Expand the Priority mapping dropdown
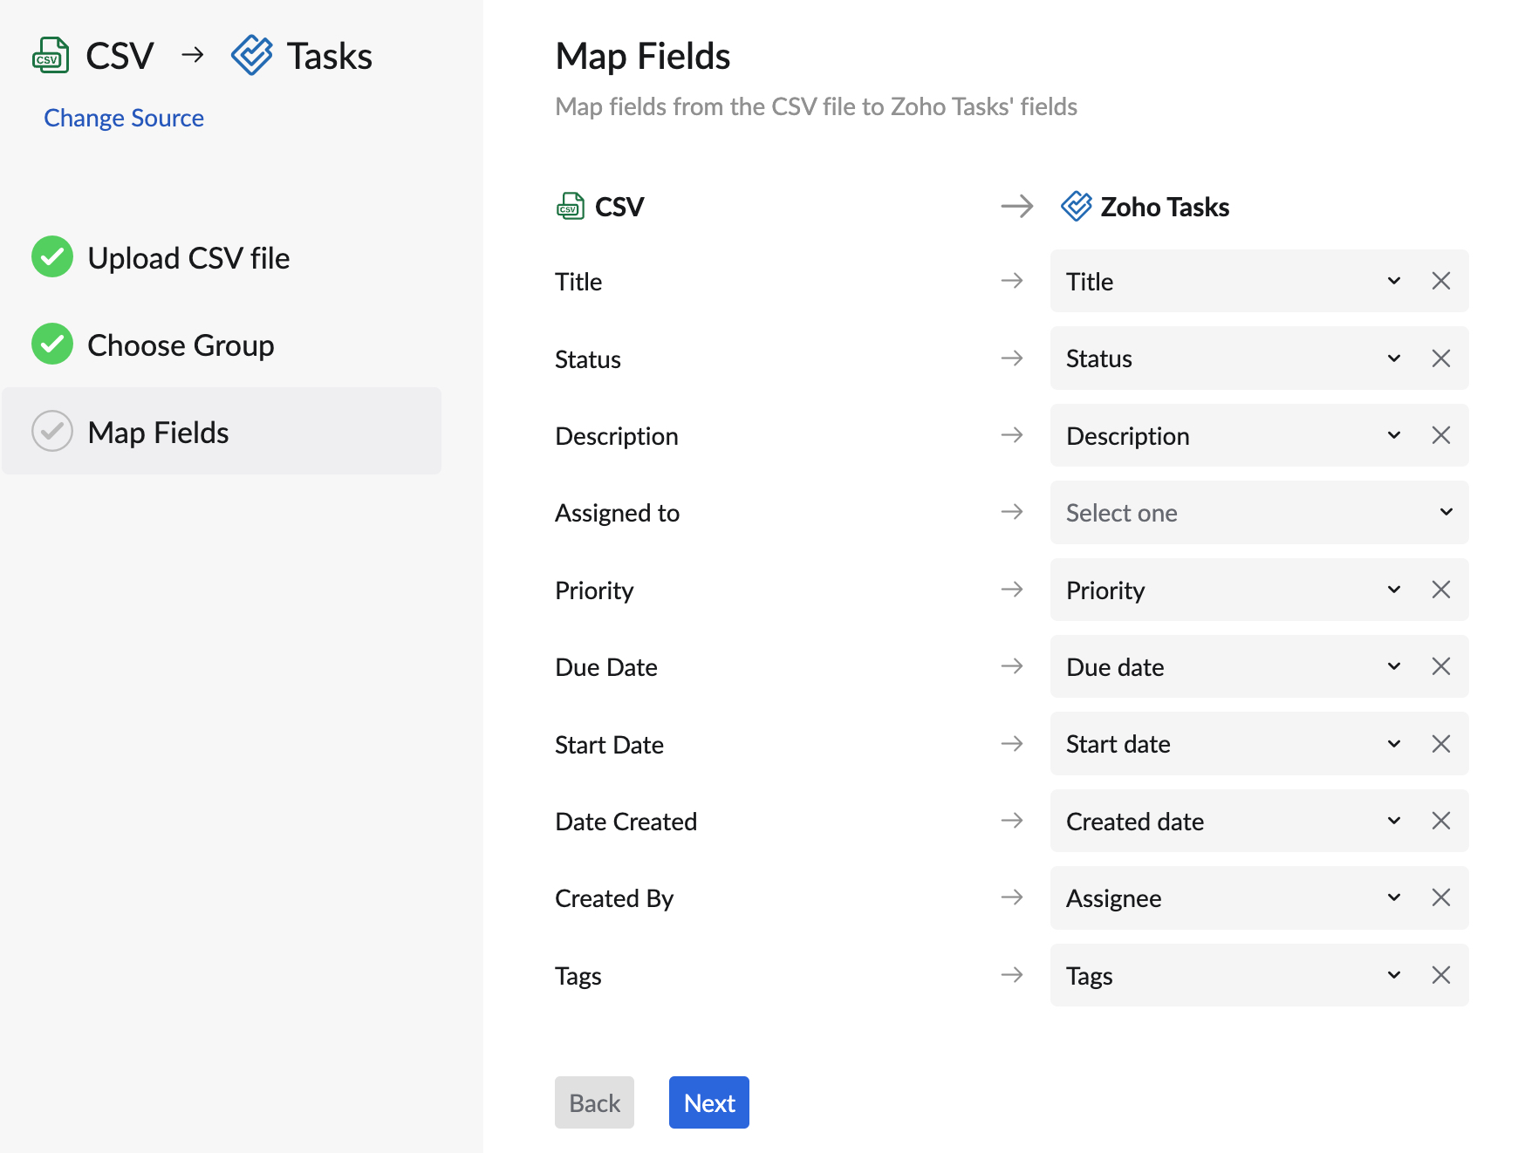 click(1393, 590)
